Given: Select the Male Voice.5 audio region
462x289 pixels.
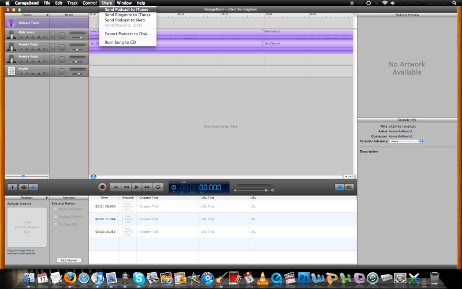Looking at the screenshot, I should (x=308, y=35).
